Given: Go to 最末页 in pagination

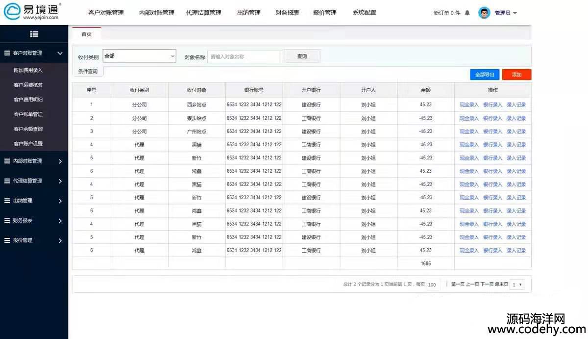Looking at the screenshot, I should pos(501,285).
